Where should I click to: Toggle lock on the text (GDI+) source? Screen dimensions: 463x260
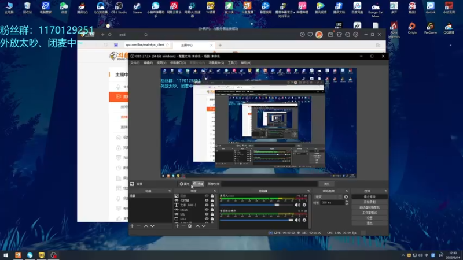click(212, 205)
